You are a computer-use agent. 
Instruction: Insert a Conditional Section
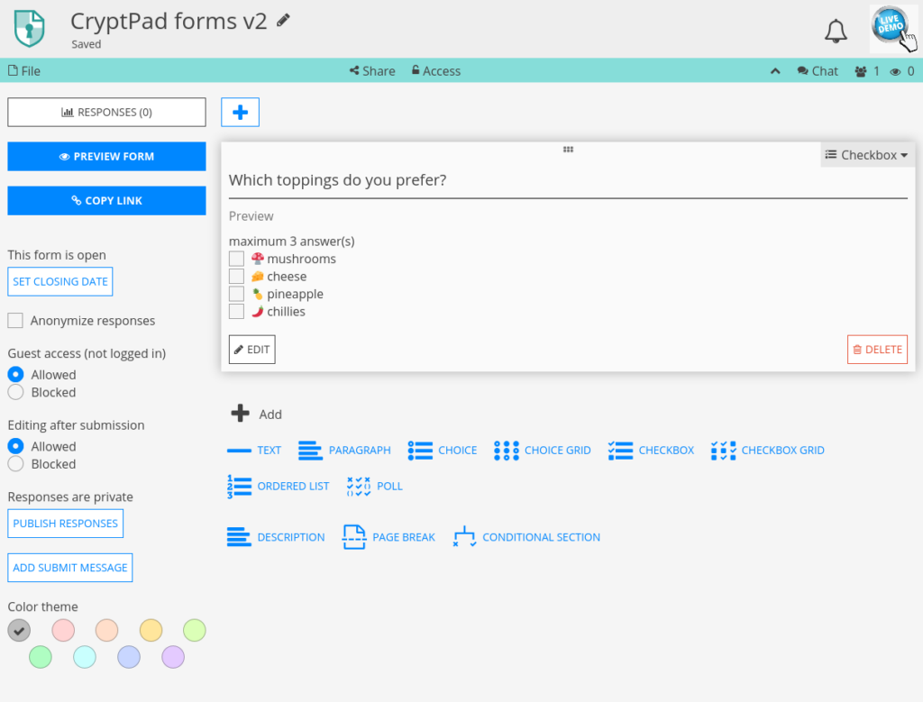pyautogui.click(x=526, y=537)
